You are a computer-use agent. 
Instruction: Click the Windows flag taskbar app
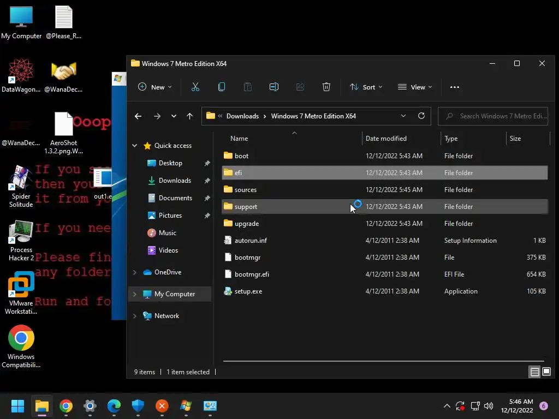click(x=186, y=406)
